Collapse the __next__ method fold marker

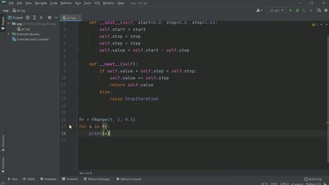pyautogui.click(x=77, y=64)
